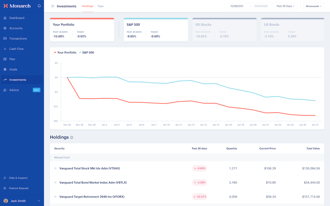Viewport: 330px width, 206px height.
Task: Open the Past 30 Days dropdown
Action: tap(285, 6)
